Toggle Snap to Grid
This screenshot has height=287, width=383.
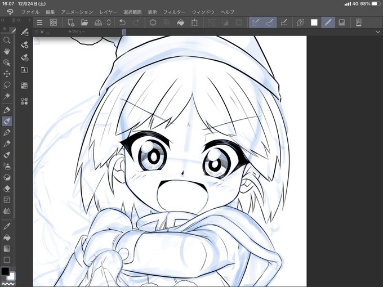[x=284, y=23]
